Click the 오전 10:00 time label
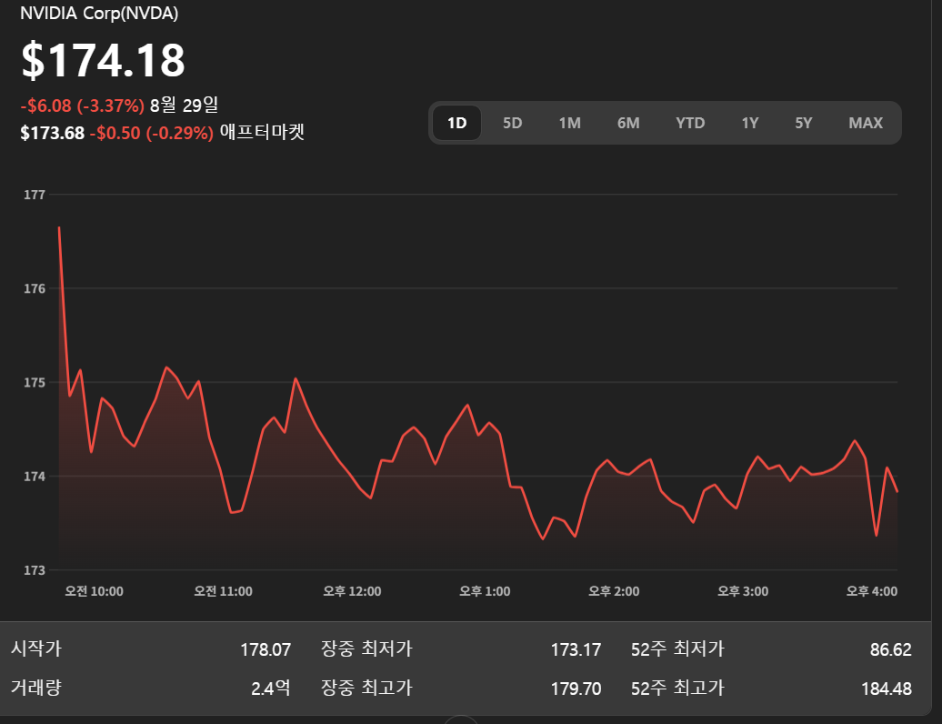This screenshot has height=724, width=942. [x=95, y=591]
